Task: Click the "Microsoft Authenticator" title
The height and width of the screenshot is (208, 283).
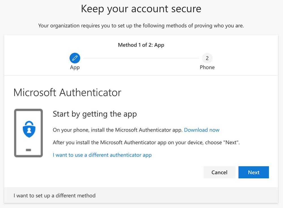Action: point(67,93)
